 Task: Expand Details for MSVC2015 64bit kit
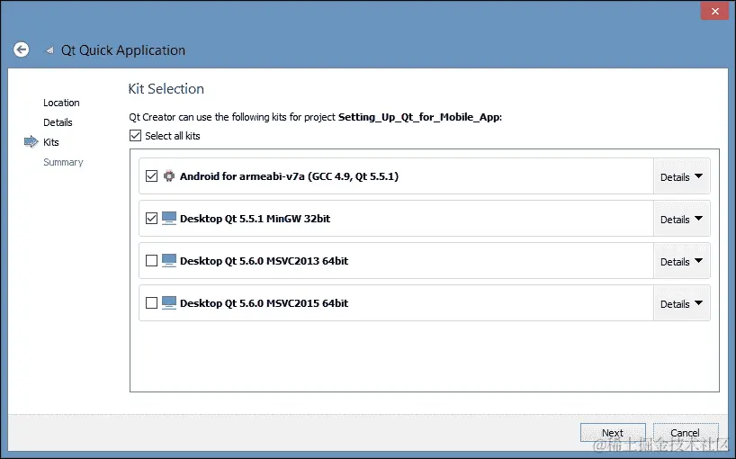tap(681, 304)
